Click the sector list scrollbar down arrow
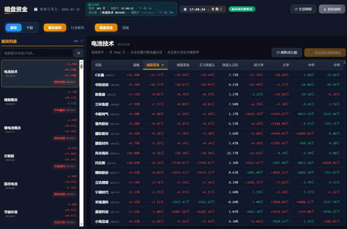Image resolution: width=347 pixels, height=229 pixels. coord(81,224)
